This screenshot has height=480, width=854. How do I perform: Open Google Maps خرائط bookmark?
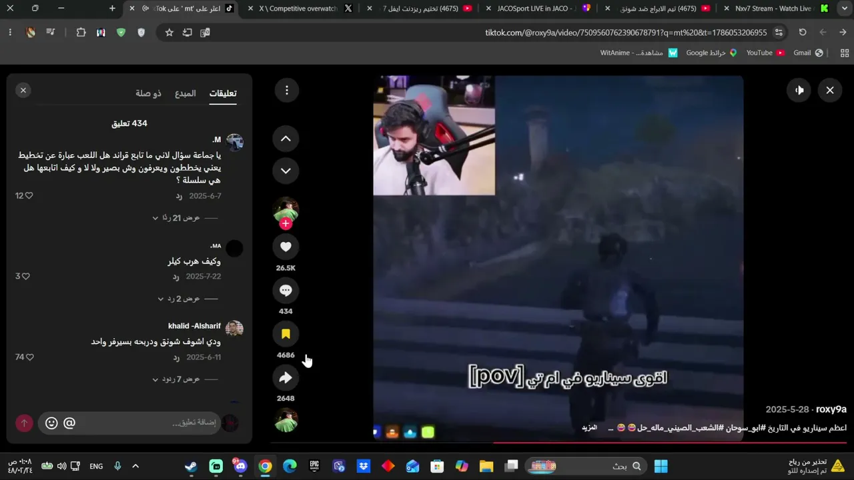711,53
